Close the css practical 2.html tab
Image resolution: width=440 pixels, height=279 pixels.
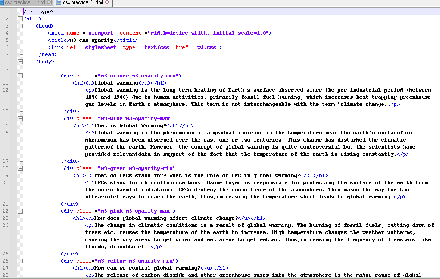pyautogui.click(x=49, y=3)
